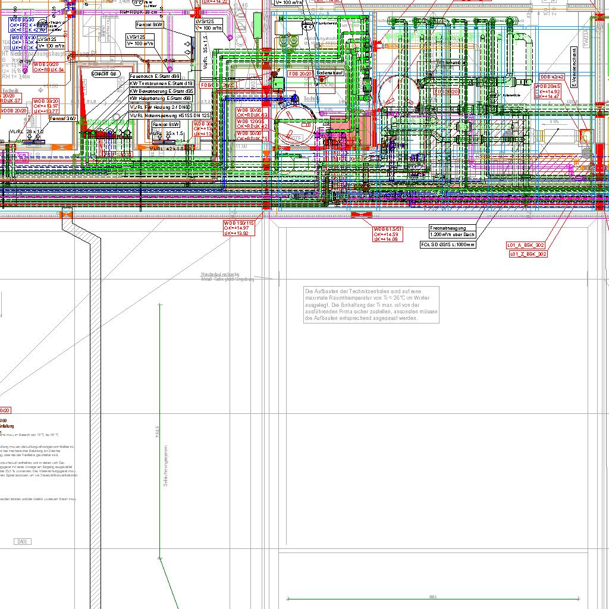
Task: Click the Freonabsaugung annotation box
Action: click(453, 231)
